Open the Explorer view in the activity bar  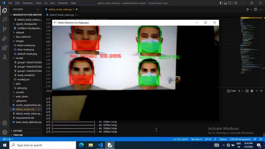(x=5, y=10)
